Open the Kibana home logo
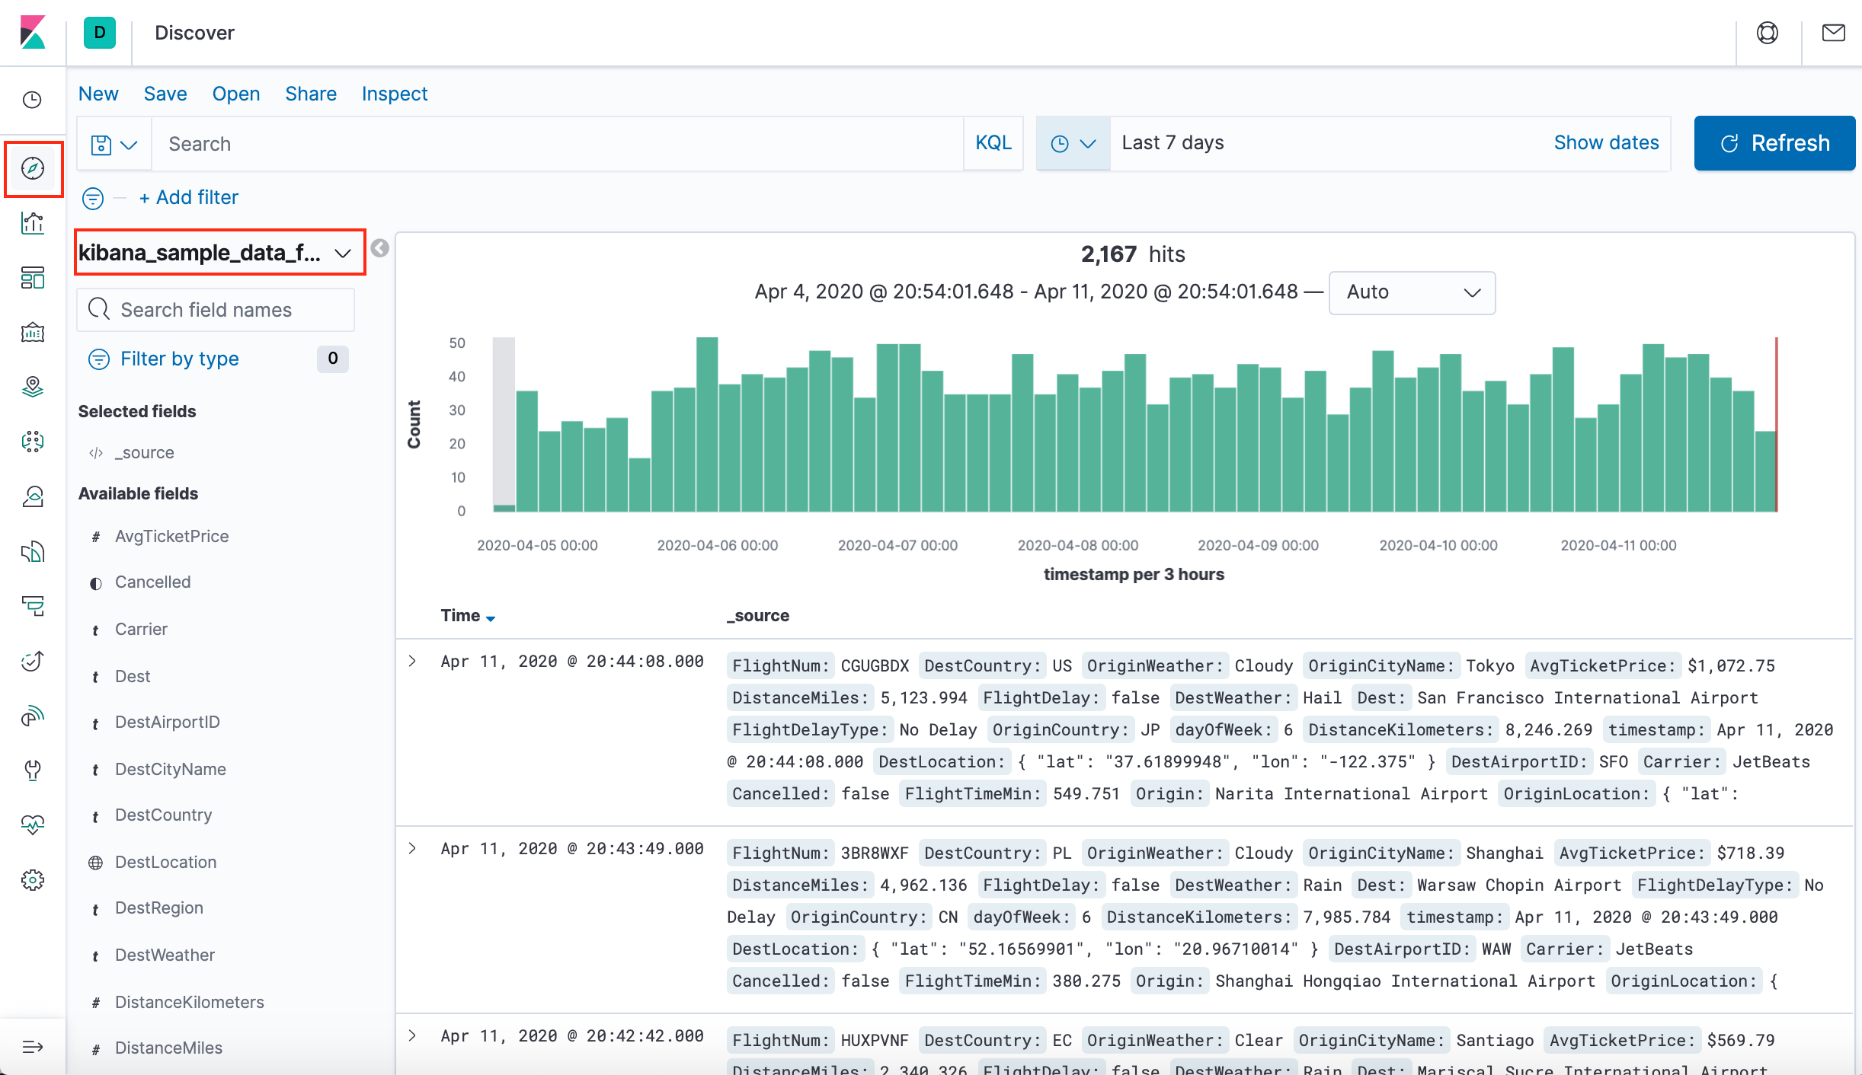The width and height of the screenshot is (1862, 1075). pos(33,33)
